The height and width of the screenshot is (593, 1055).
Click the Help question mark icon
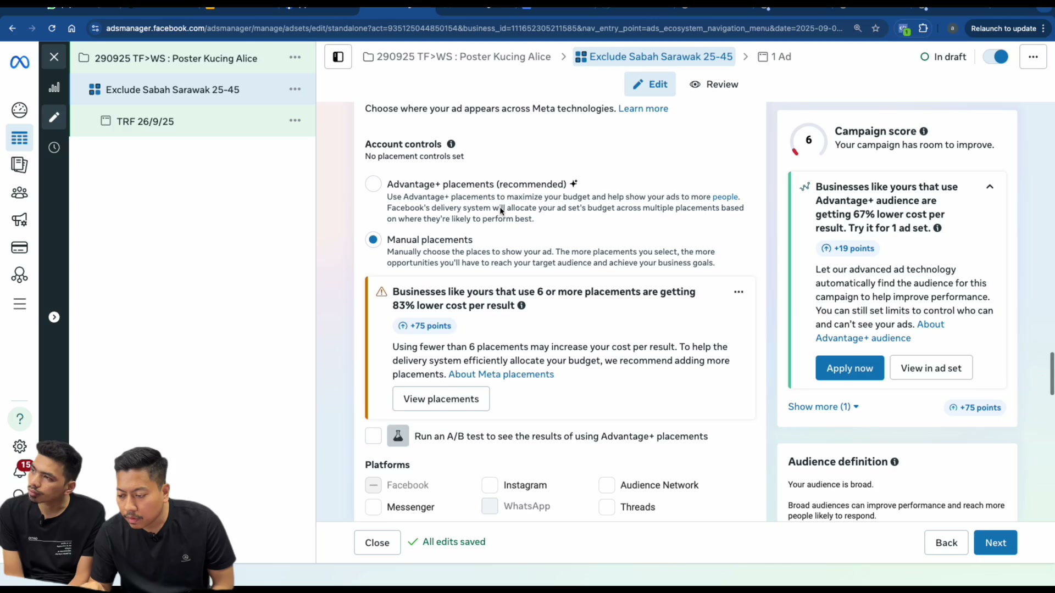coord(20,419)
